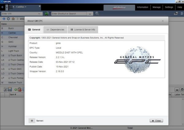
Task: Click the magnifier search icon
Action: [x=97, y=14]
